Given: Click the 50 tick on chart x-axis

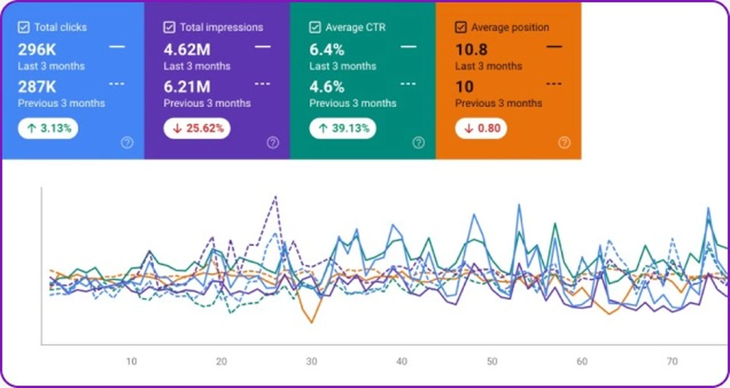Looking at the screenshot, I should [492, 362].
